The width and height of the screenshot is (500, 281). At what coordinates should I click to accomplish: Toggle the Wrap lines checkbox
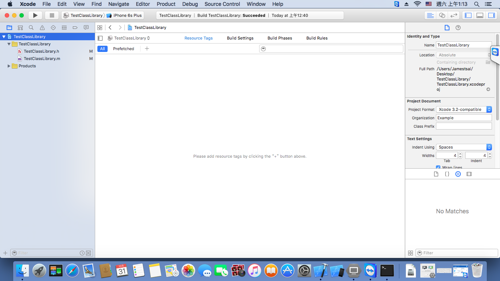click(438, 167)
